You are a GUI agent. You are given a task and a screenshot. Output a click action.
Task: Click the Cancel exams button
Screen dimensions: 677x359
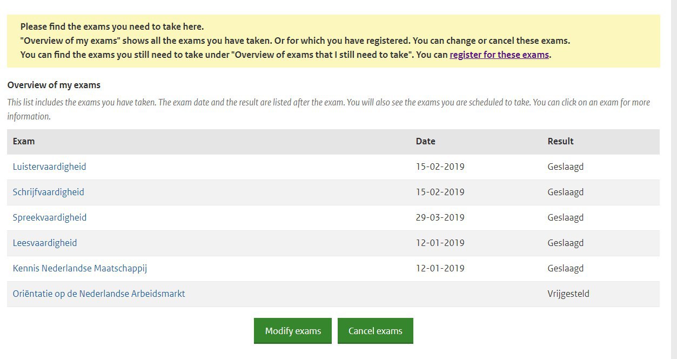pos(376,331)
